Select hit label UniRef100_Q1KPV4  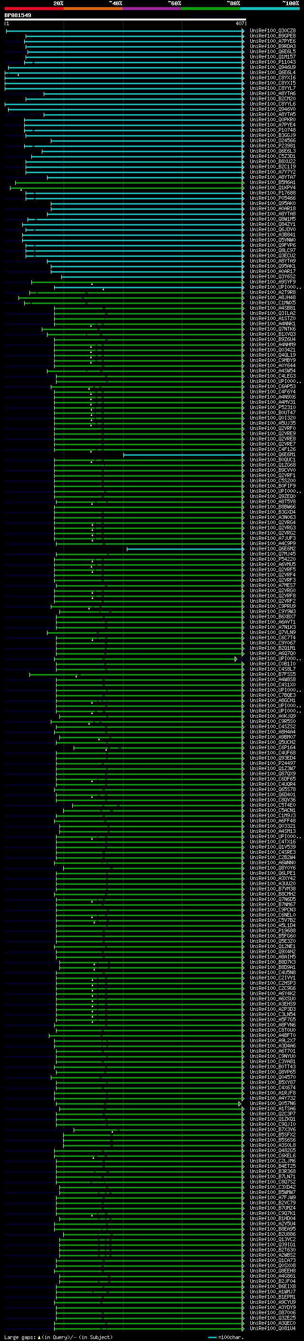(x=273, y=187)
